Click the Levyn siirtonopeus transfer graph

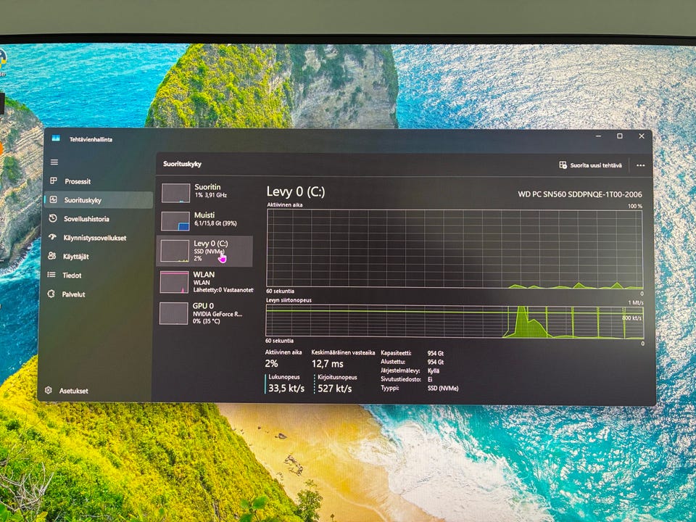tap(455, 321)
